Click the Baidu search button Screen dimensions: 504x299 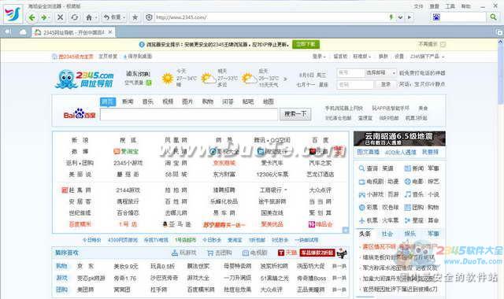coord(295,114)
